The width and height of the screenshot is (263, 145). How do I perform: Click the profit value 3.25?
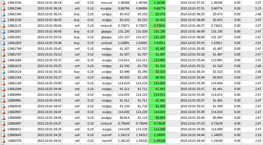tap(258, 8)
